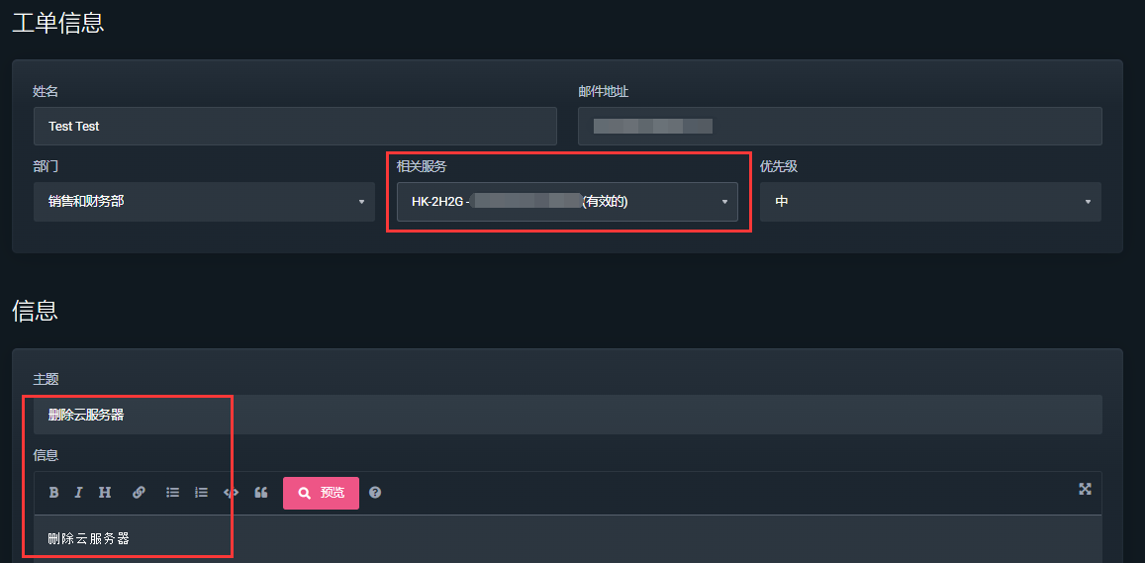Image resolution: width=1145 pixels, height=563 pixels.
Task: Create a numbered ordered list
Action: tap(201, 493)
